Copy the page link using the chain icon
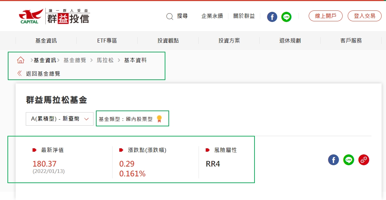Viewport: 386px width, 200px height. (364, 160)
